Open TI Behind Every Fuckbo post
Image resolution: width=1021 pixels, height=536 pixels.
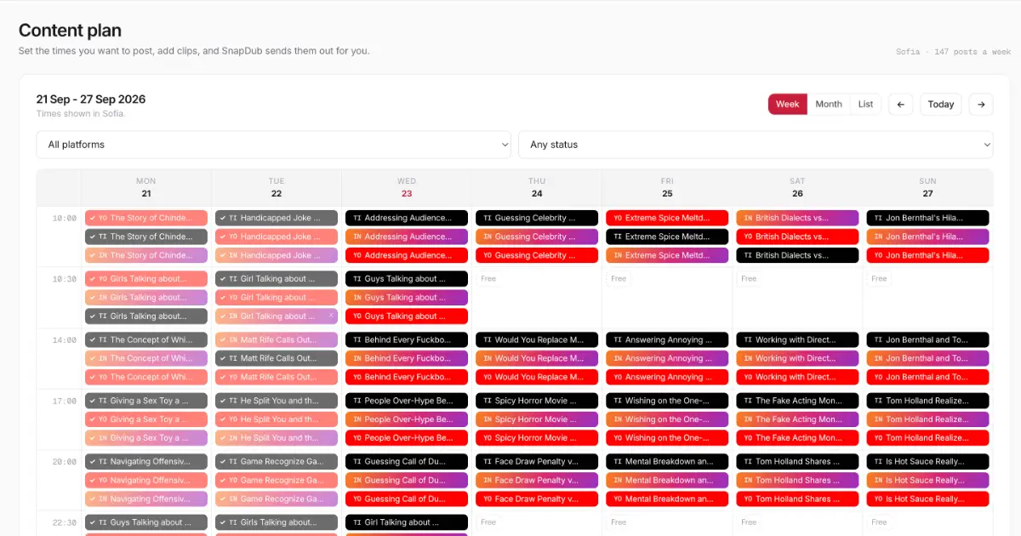click(x=407, y=340)
